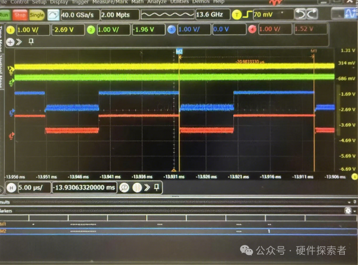Click the round striped icon beside the zoom icon
This screenshot has width=358, height=265.
click(137, 187)
